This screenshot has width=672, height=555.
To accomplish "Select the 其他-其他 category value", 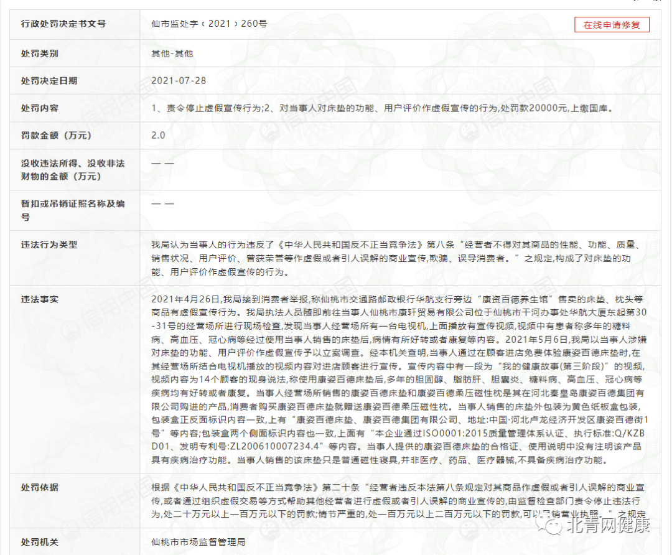I will point(172,54).
